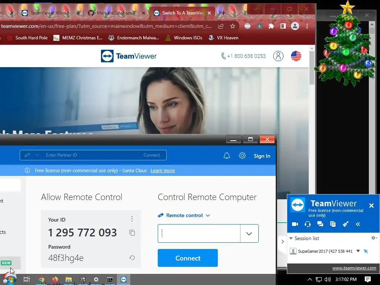Open VX Heaven bookmark
This screenshot has height=285, width=380.
point(223,38)
